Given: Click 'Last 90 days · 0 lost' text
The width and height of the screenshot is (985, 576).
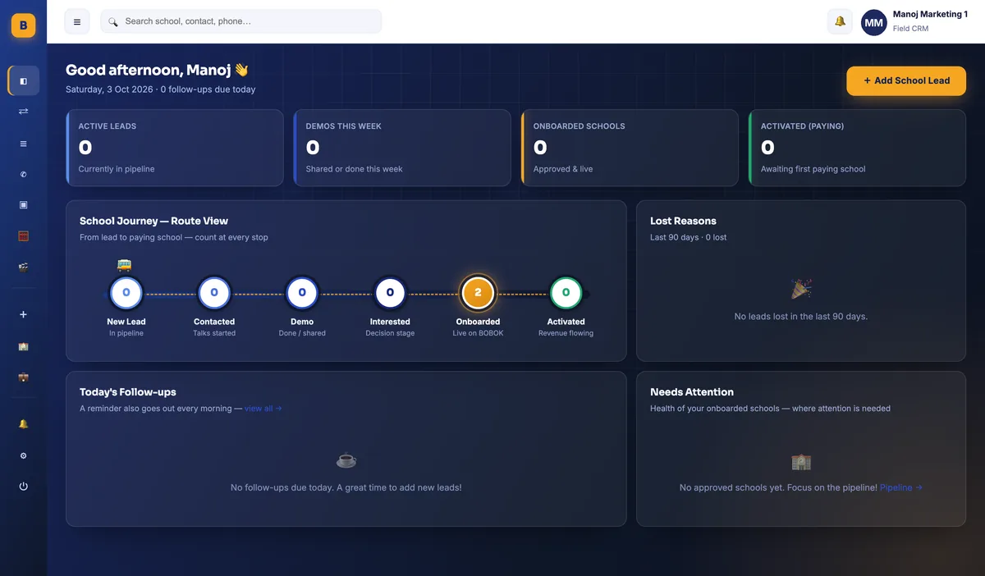Looking at the screenshot, I should pyautogui.click(x=688, y=237).
